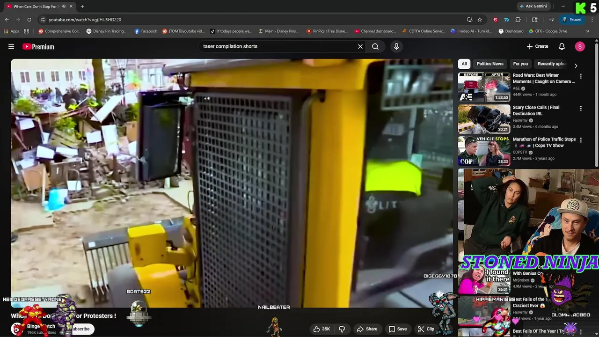
Task: Like the video with 35K thumbs up
Action: tap(322, 329)
